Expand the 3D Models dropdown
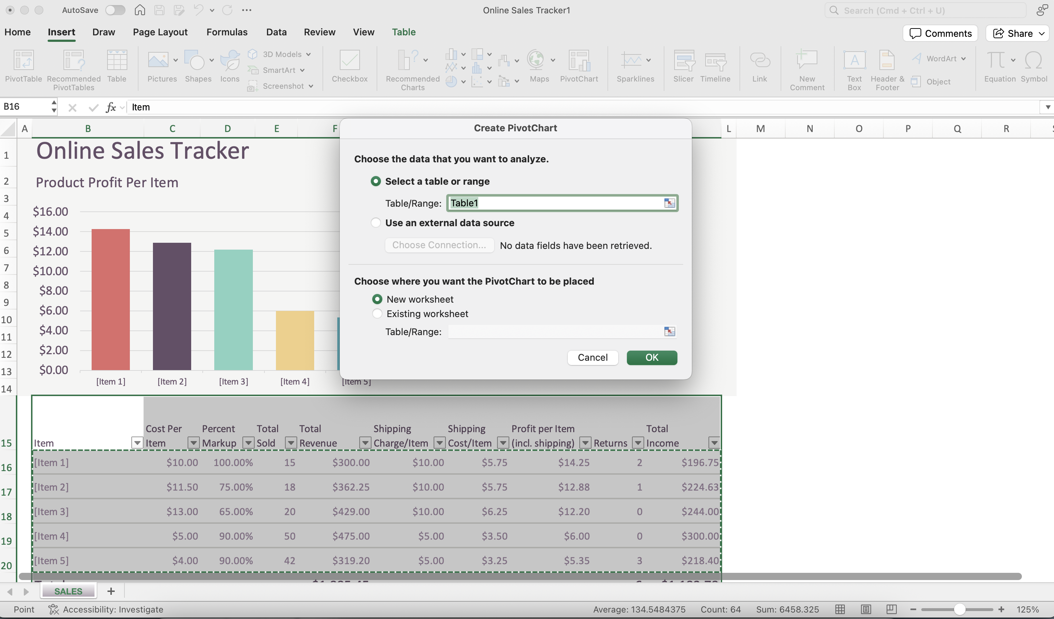 click(x=308, y=54)
